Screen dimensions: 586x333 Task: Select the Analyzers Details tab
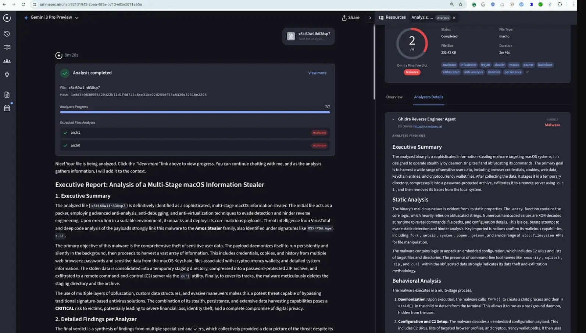point(428,97)
